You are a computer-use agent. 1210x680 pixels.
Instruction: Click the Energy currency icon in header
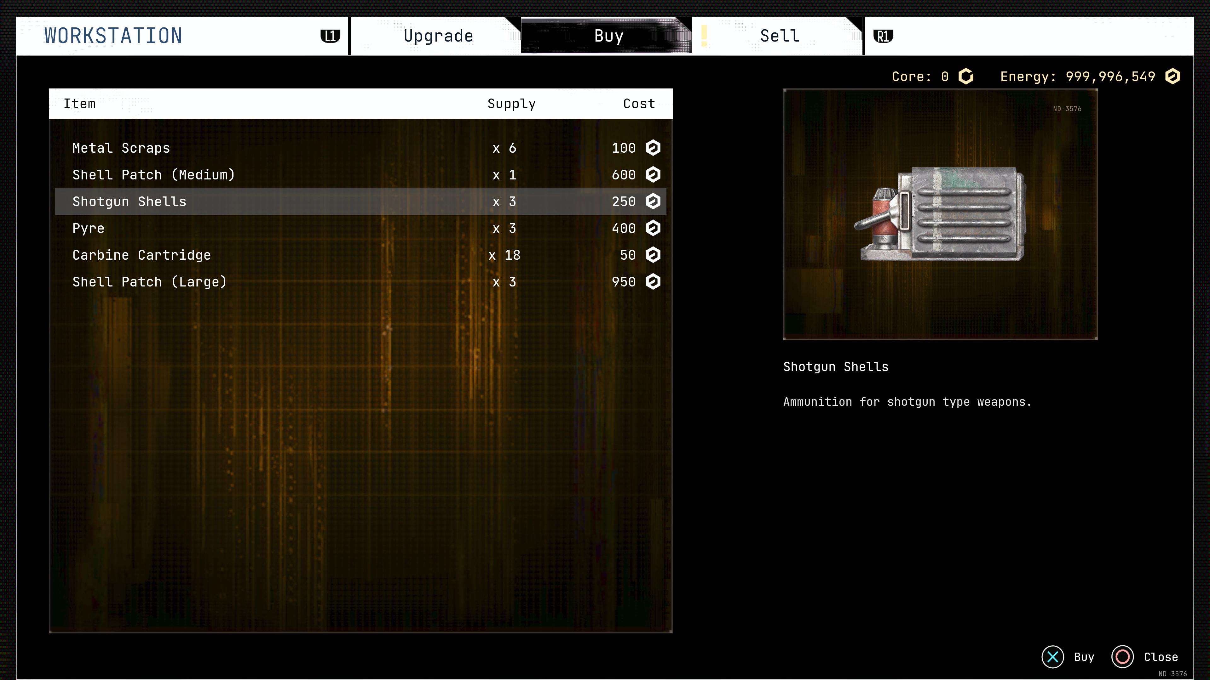[x=1173, y=76]
